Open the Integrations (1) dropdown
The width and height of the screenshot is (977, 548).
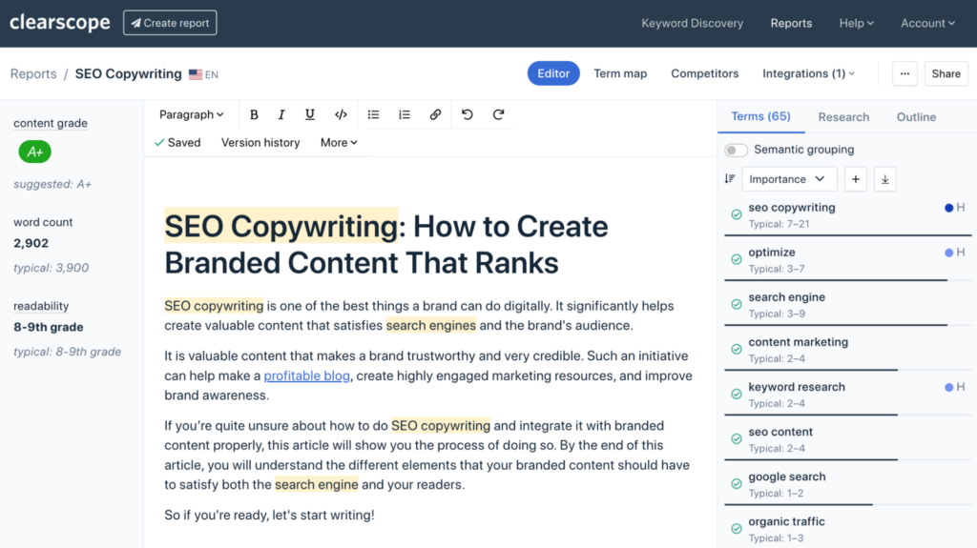tap(808, 73)
